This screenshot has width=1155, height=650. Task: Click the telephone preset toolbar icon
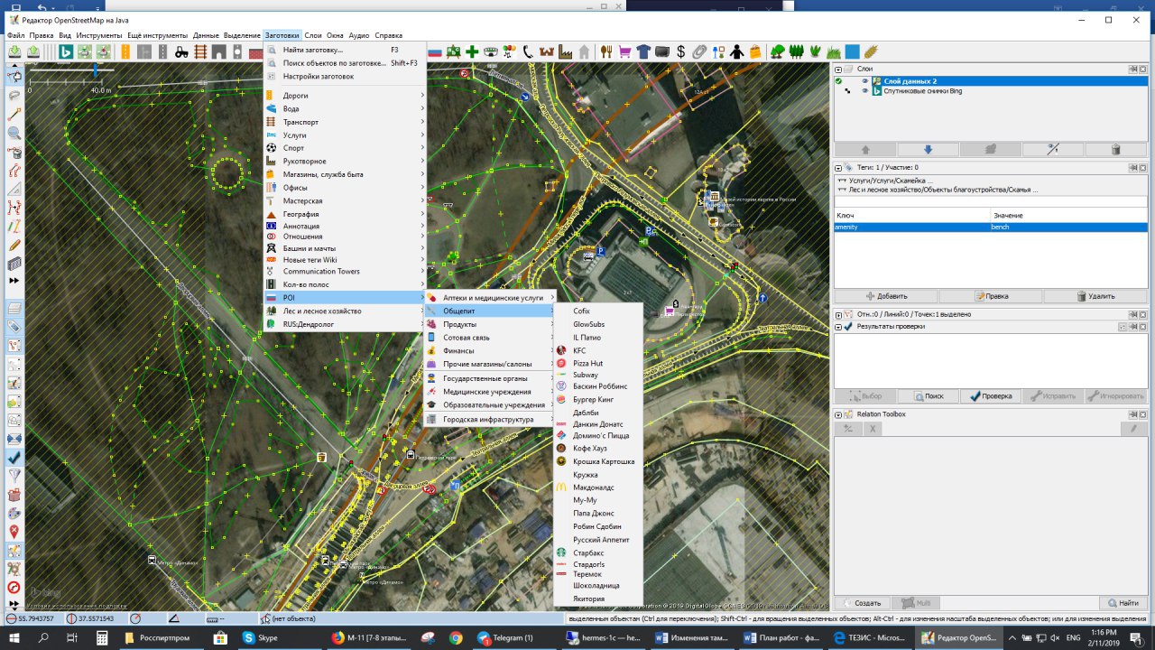click(529, 51)
